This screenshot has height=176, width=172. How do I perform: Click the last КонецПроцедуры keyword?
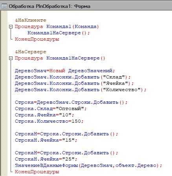point(37,172)
